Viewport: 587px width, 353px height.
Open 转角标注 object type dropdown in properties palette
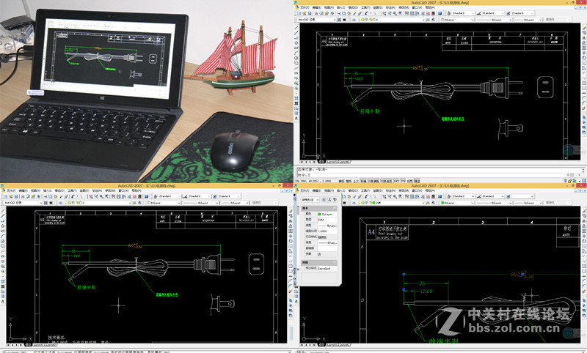coord(310,200)
